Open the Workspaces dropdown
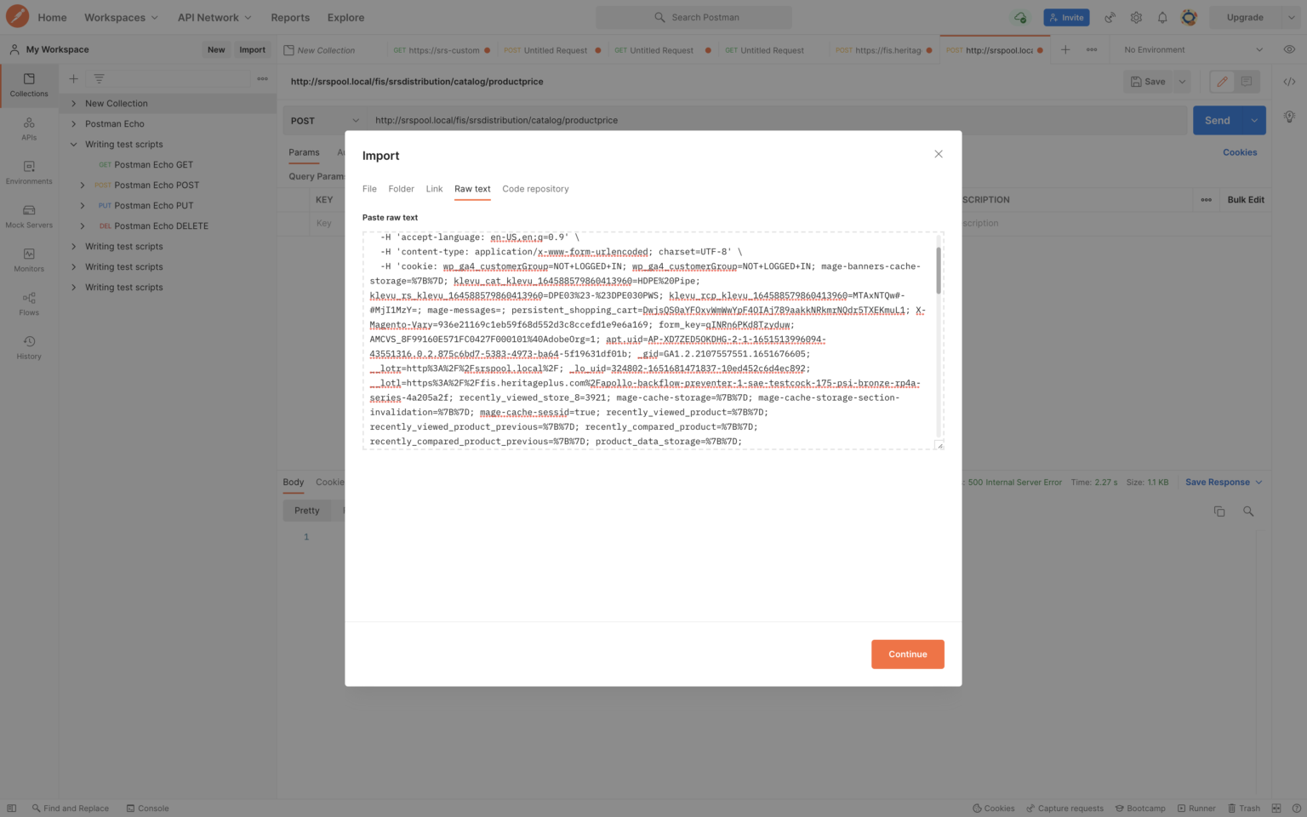The height and width of the screenshot is (817, 1307). [x=121, y=17]
